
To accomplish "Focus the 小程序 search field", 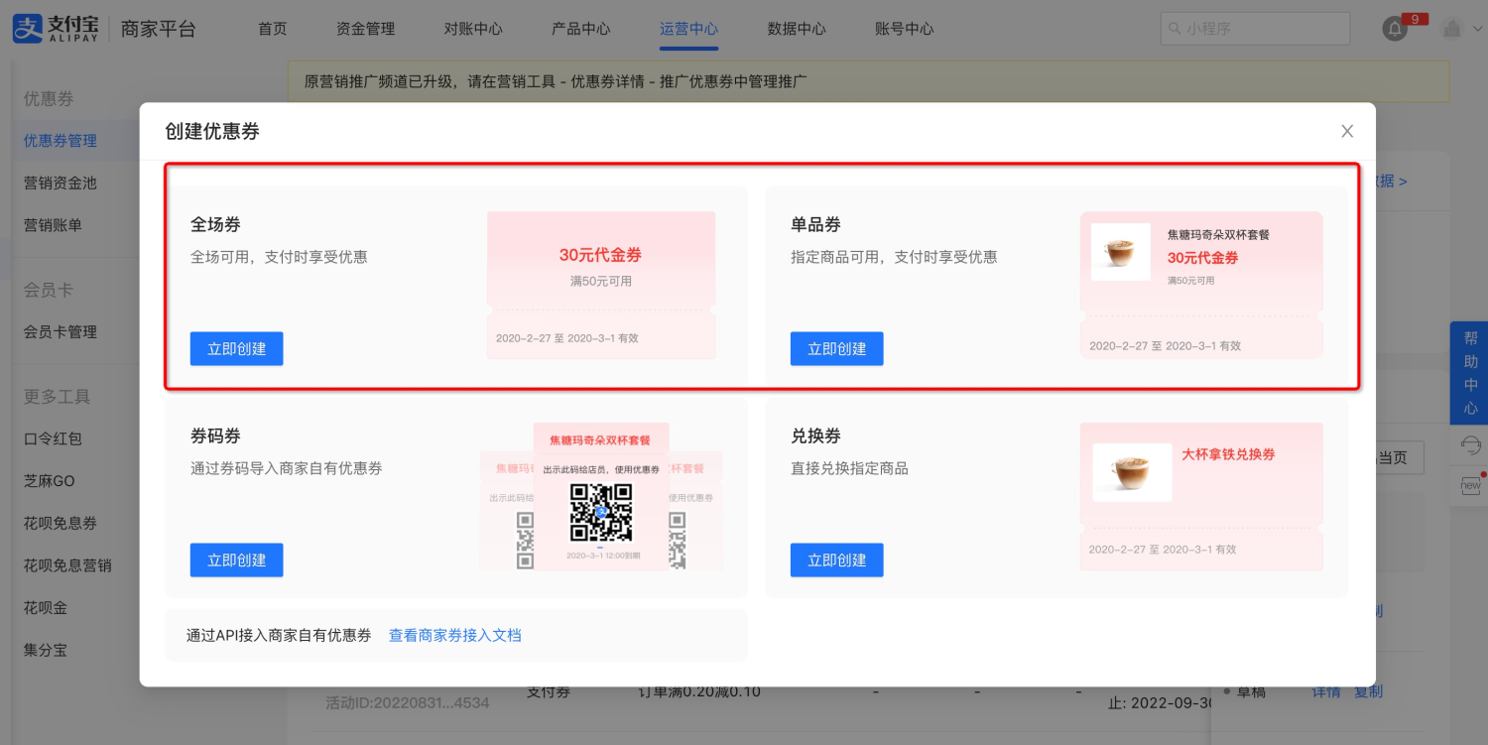I will coord(1255,29).
